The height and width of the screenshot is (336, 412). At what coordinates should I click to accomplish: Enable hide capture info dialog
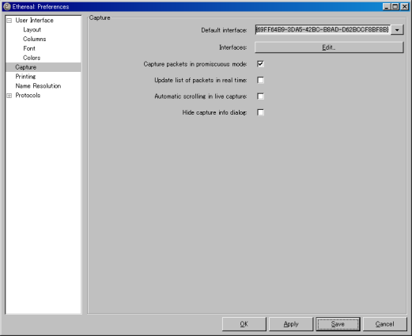click(260, 112)
